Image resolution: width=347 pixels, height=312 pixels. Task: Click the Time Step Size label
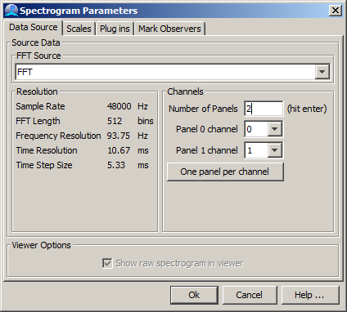pos(44,165)
